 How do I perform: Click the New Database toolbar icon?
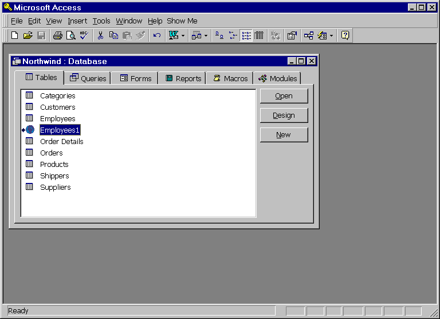click(15, 35)
